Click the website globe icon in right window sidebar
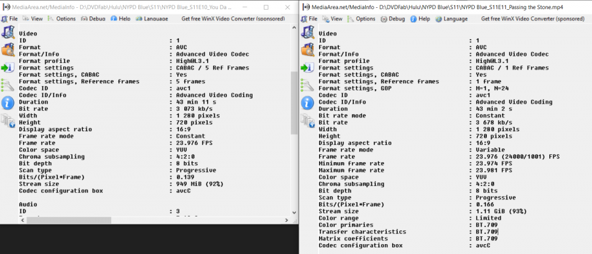Screen dimensions: 592x254 tap(308, 120)
